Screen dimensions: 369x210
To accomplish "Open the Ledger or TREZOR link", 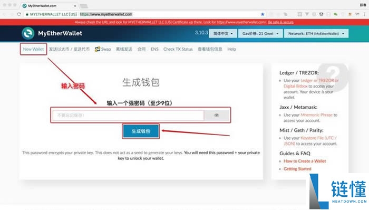I will (319, 80).
